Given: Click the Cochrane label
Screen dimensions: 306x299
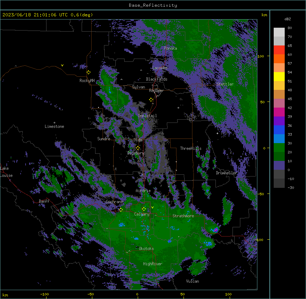Looking at the screenshot, I should [114, 202].
